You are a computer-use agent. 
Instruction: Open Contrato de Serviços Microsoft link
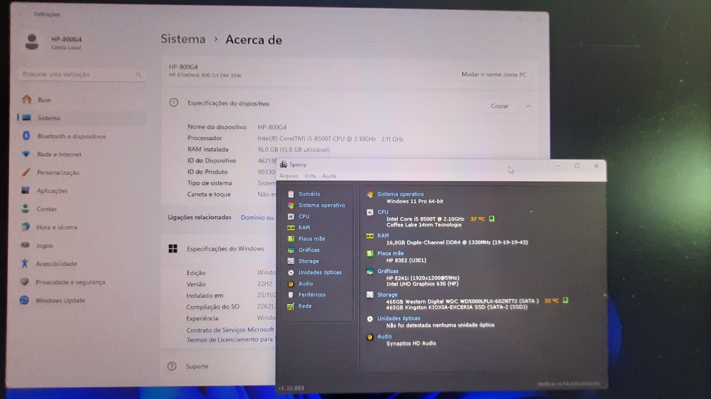click(230, 330)
